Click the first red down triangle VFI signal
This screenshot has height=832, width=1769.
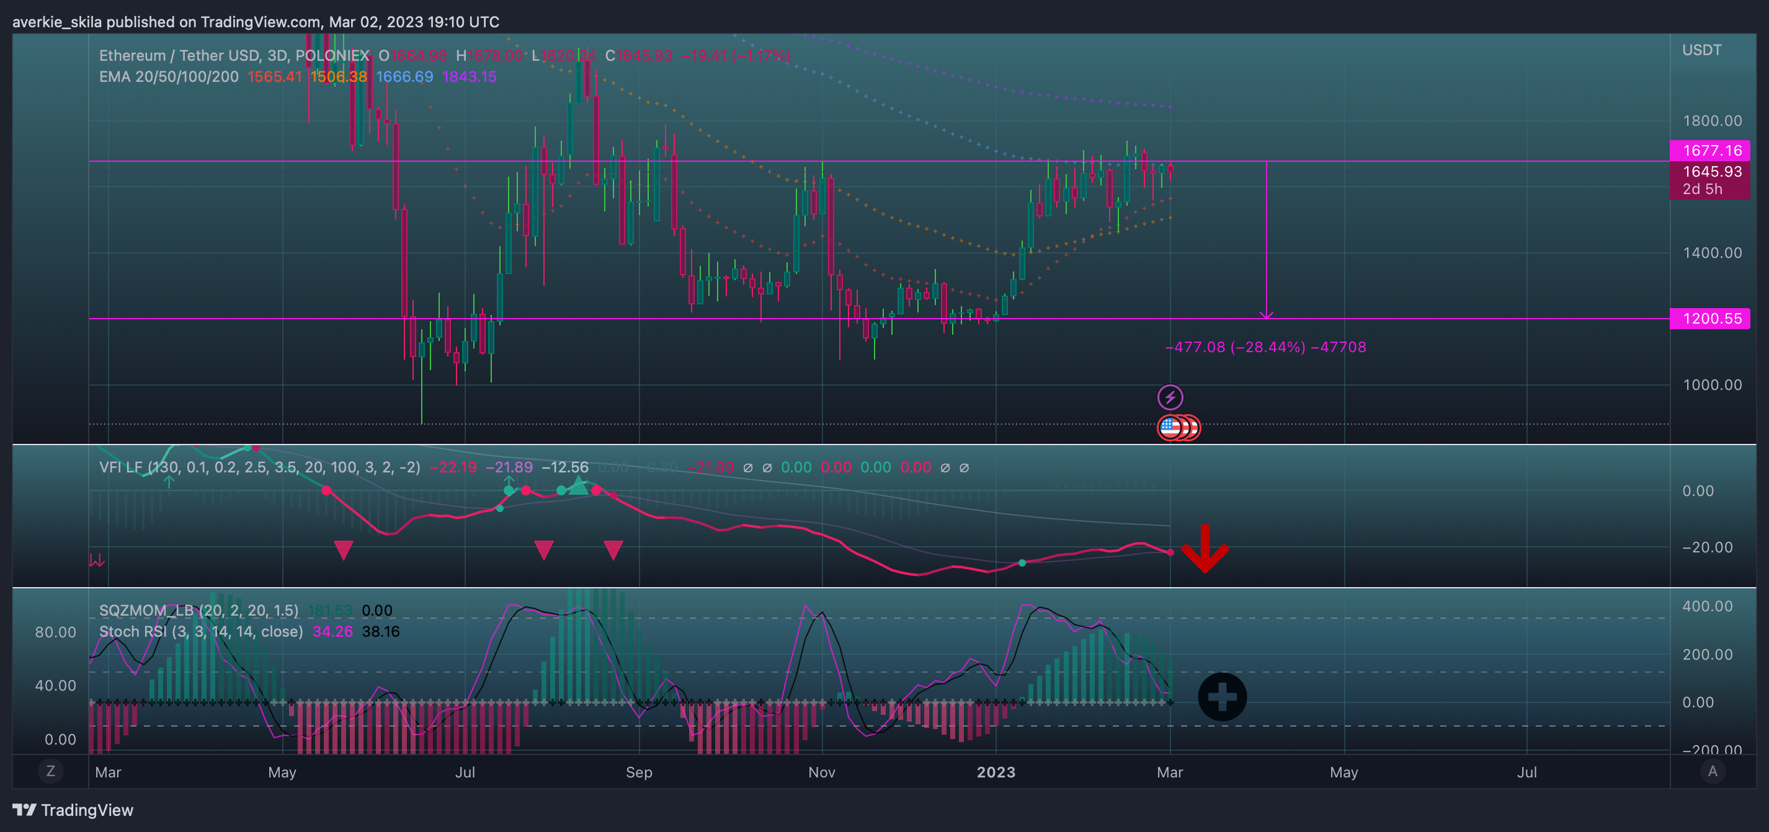(x=344, y=550)
